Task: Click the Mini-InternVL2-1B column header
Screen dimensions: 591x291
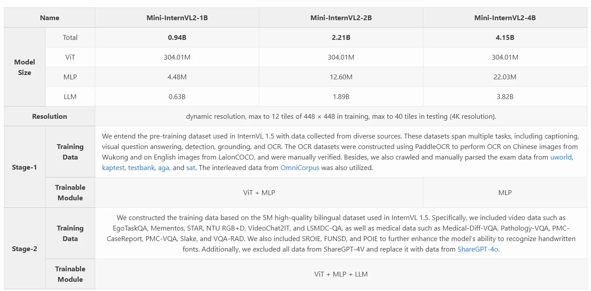Action: coord(177,18)
